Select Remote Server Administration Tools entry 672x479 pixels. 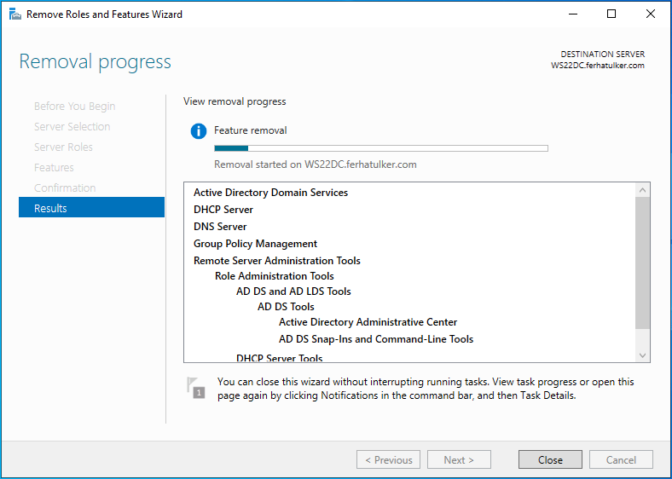point(277,261)
